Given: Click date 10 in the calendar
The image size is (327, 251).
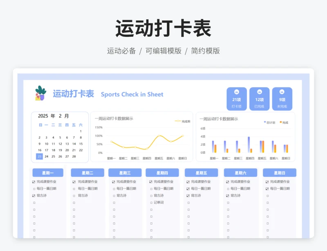Looking at the screenshot, I should click(46, 144).
